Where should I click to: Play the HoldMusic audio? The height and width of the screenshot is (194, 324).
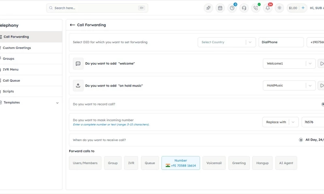(322, 85)
